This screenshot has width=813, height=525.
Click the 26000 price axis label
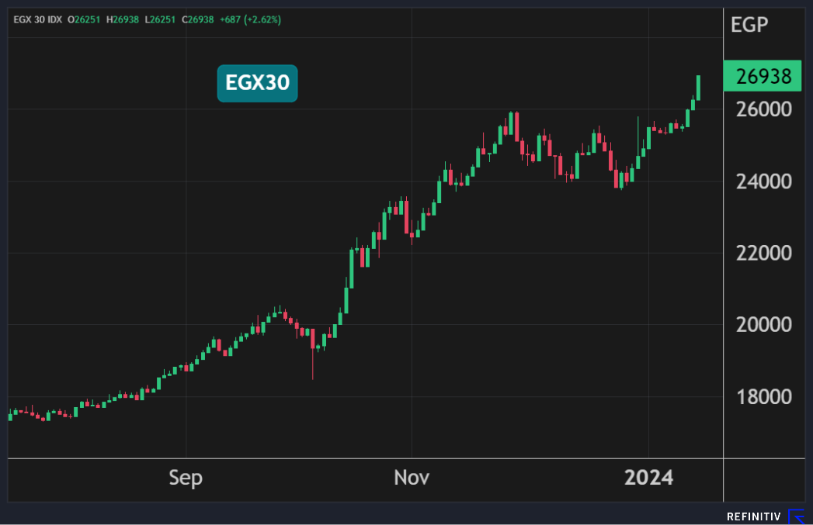764,109
